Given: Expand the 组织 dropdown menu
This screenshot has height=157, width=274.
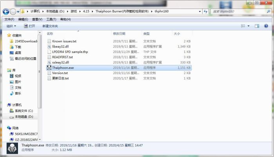Looking at the screenshot, I should 11,26.
